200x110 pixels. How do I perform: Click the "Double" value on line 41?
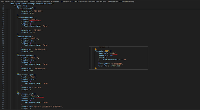pos(34,20)
